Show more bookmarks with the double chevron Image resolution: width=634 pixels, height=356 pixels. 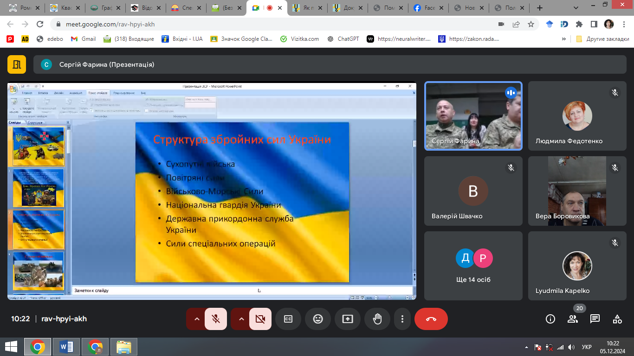[564, 39]
